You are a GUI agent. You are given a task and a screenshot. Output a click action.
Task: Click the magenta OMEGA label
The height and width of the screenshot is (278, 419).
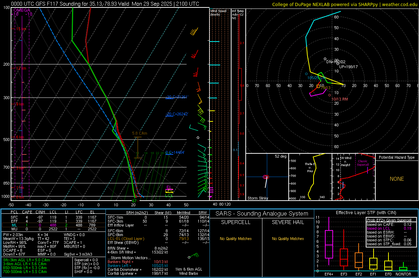point(22,10)
